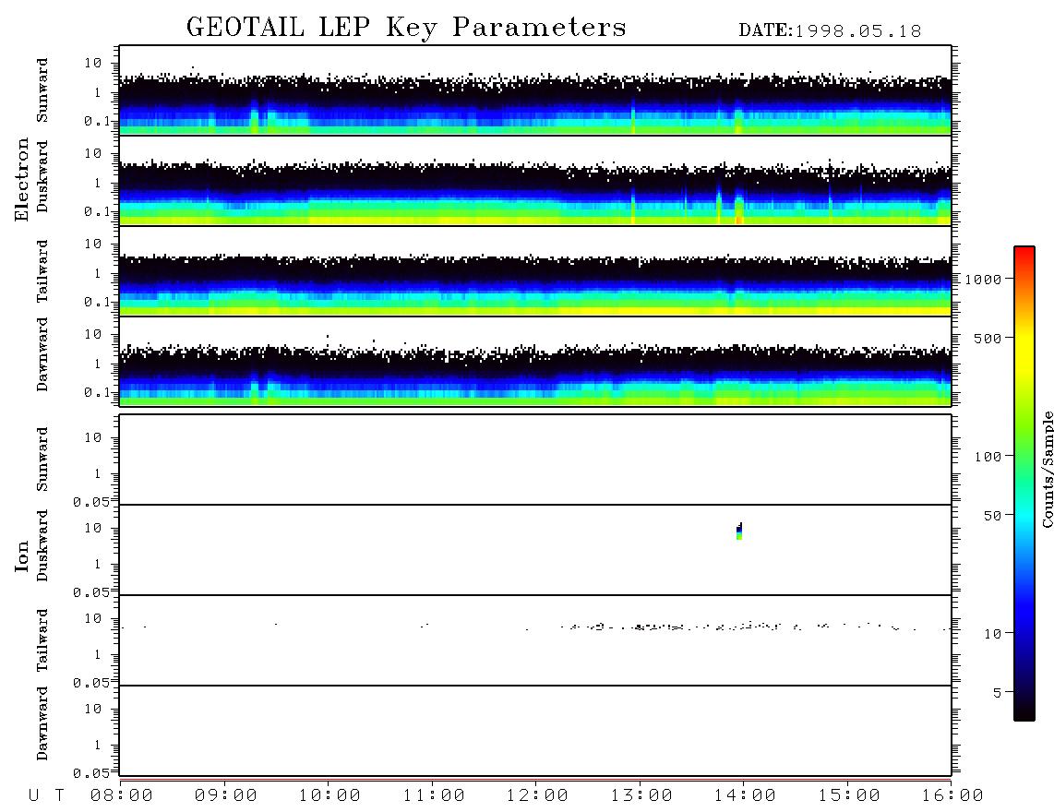Click the 10:00 time tick label
Image resolution: width=1054 pixels, height=812 pixels.
pos(329,795)
